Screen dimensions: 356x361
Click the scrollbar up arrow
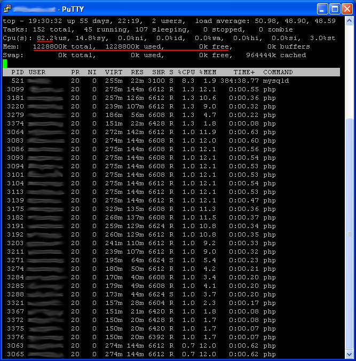pos(350,21)
